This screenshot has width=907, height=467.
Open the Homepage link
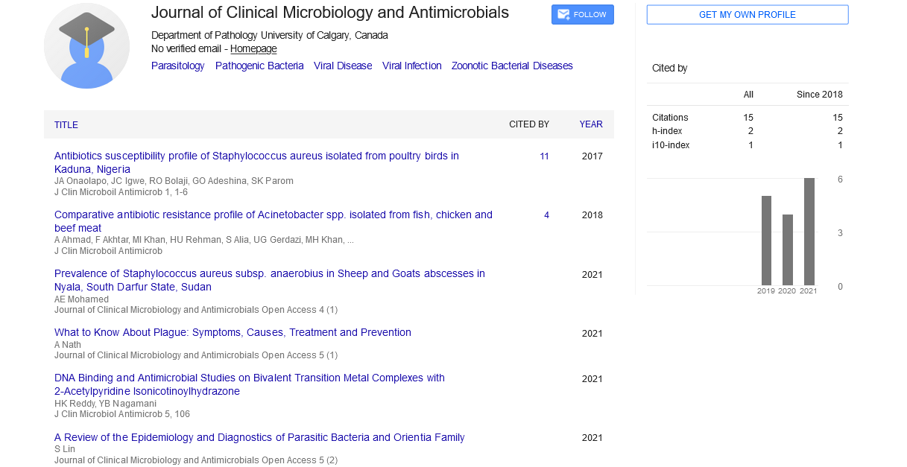(253, 49)
